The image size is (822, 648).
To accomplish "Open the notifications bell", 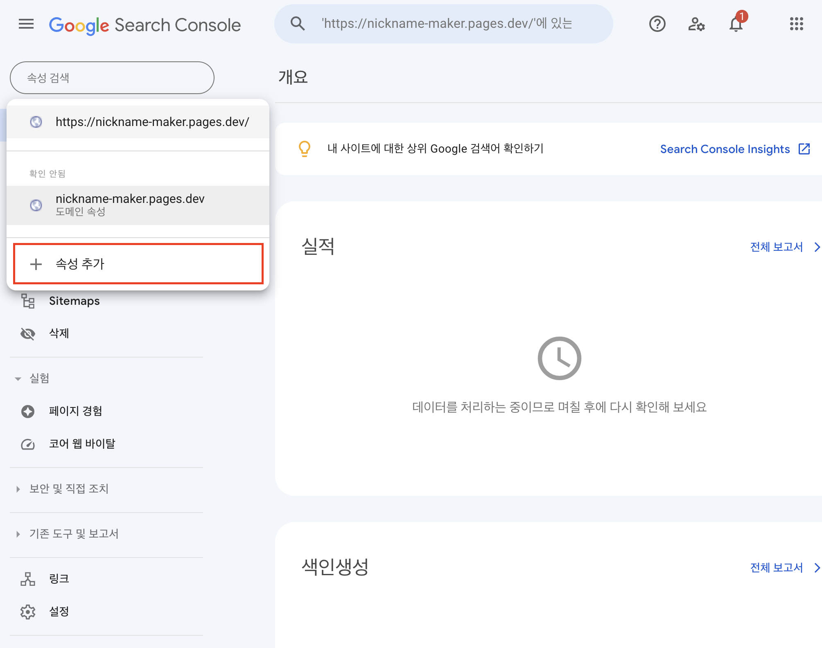I will pos(736,24).
